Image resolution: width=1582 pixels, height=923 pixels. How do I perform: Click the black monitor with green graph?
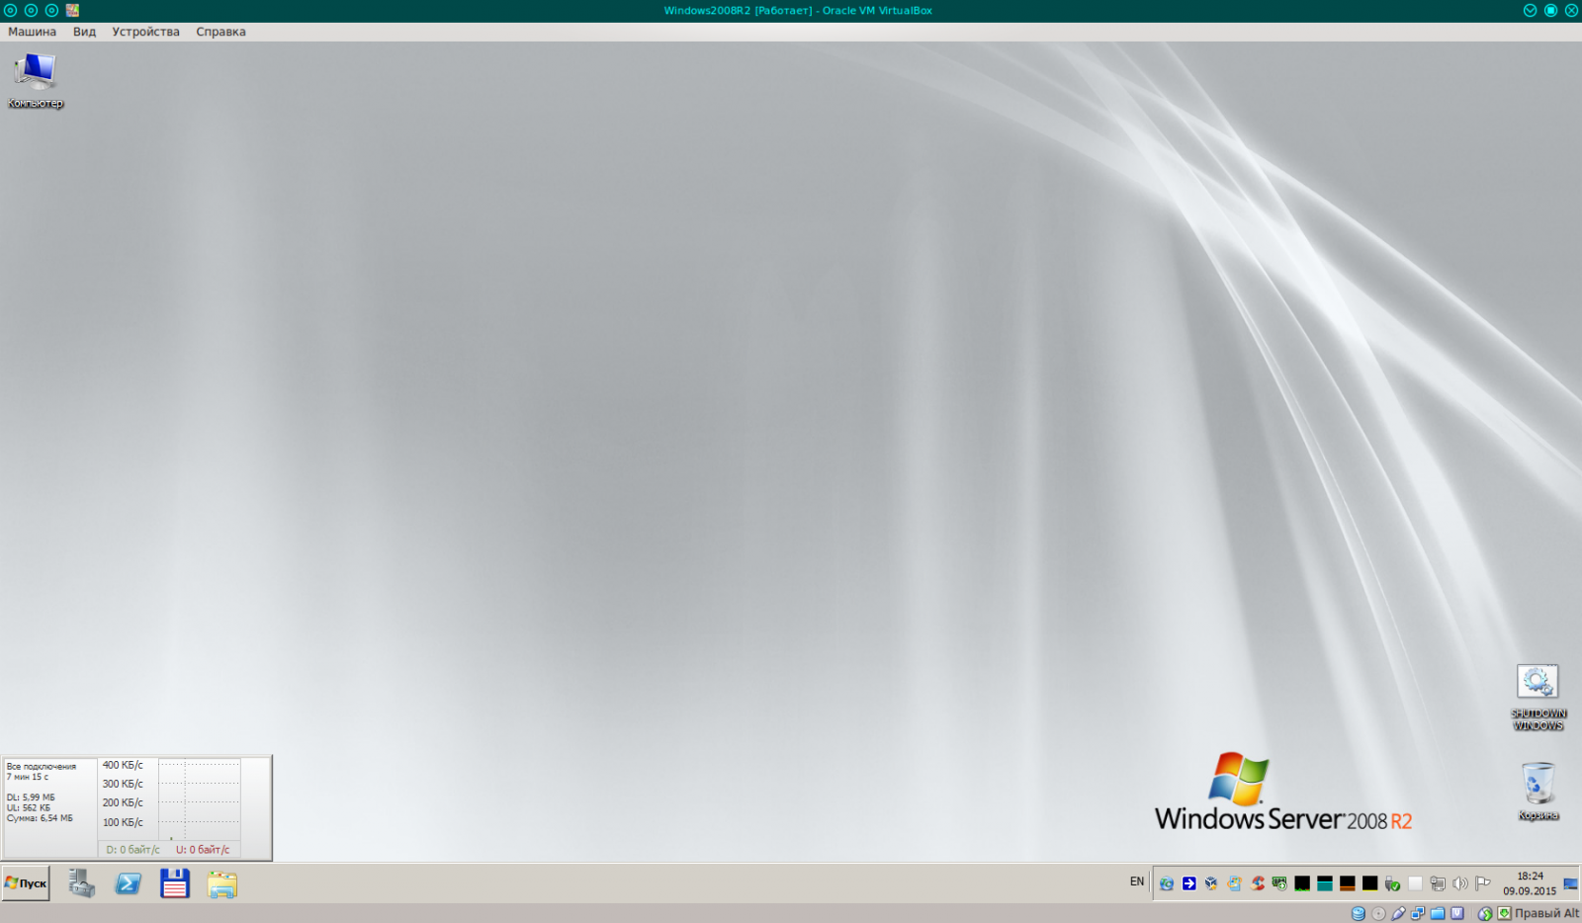pyautogui.click(x=1302, y=883)
